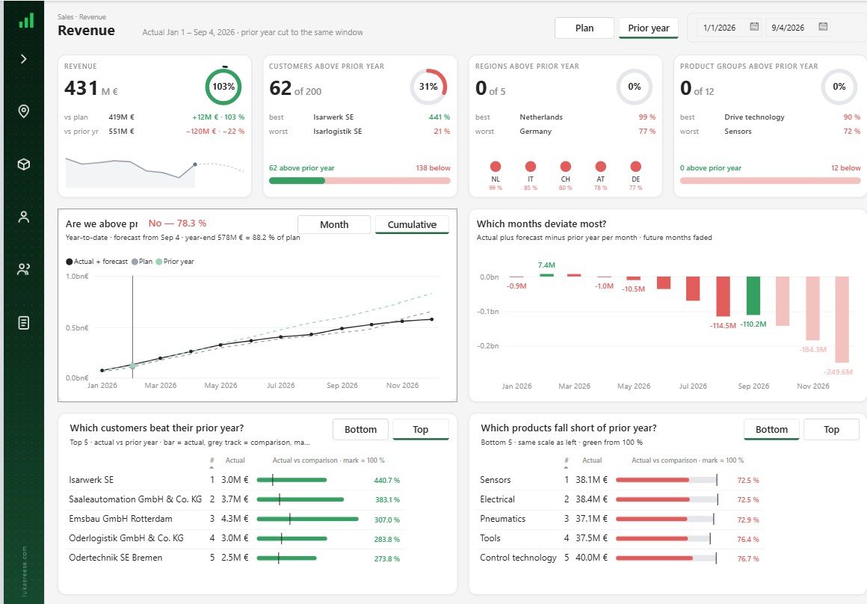Click the Netherlands best region entry
Viewport: 867px width, 604px height.
pyautogui.click(x=541, y=117)
